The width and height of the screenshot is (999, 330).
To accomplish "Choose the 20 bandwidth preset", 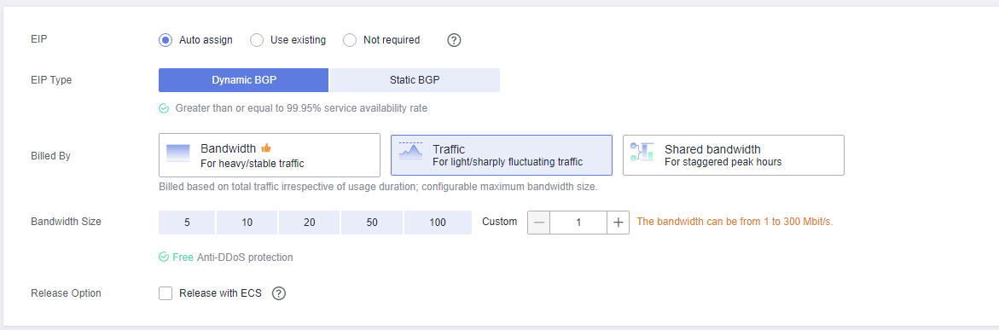I will (309, 223).
